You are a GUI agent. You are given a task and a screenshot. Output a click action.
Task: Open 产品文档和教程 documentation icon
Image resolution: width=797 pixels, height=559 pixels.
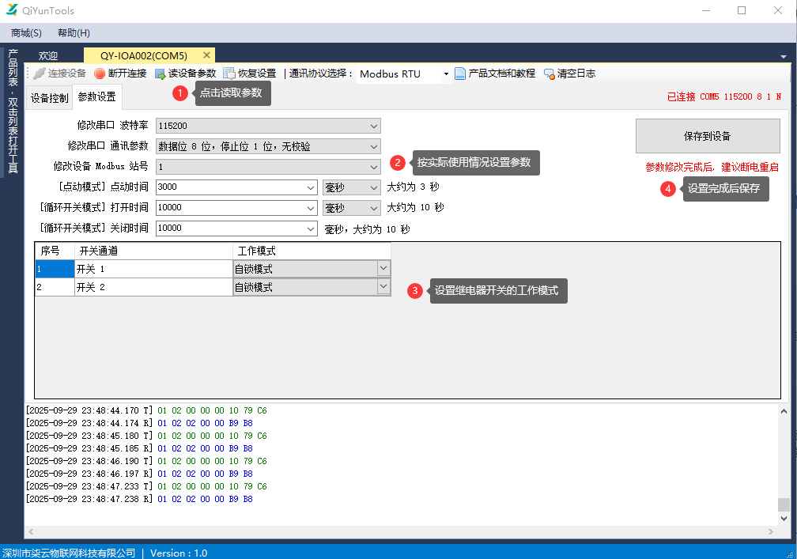[x=460, y=74]
